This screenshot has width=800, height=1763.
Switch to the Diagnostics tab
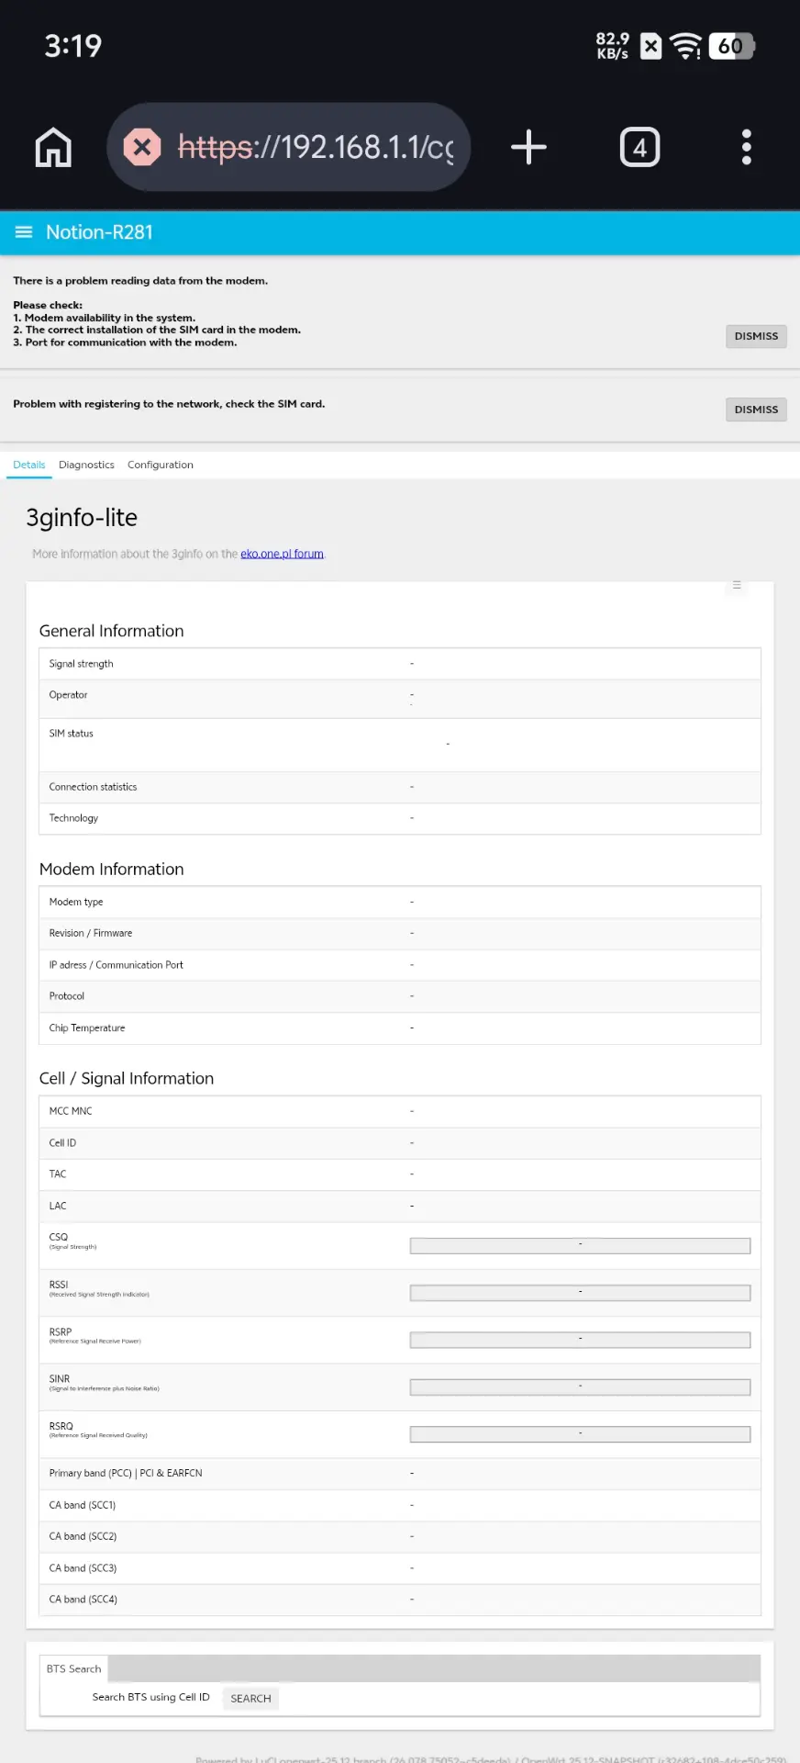coord(86,465)
